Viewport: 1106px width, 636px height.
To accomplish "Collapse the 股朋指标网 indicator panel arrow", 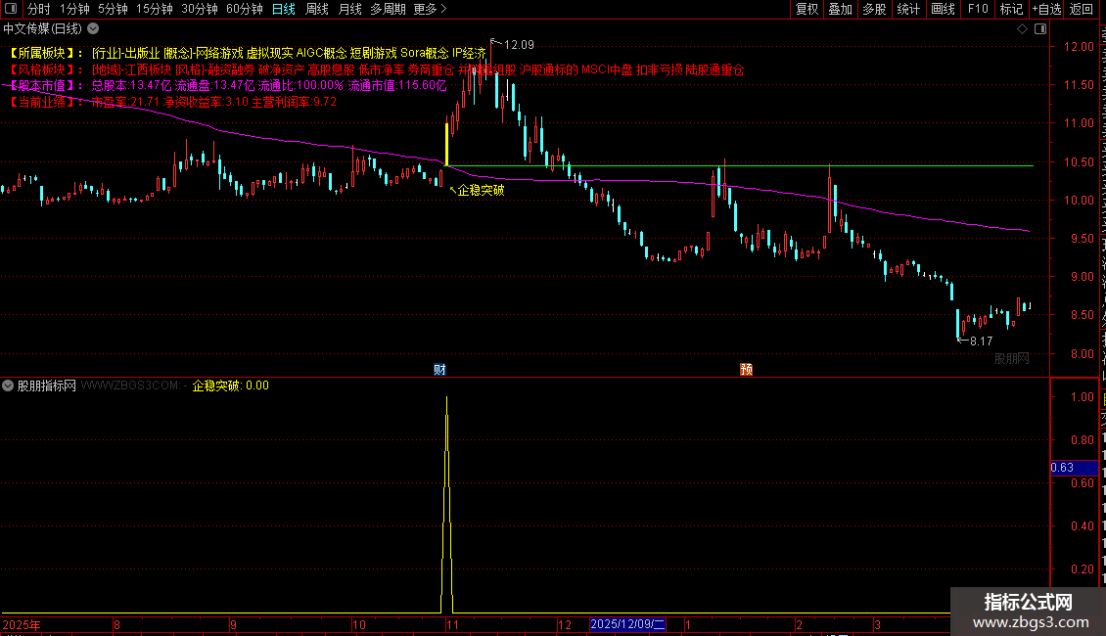I will click(8, 386).
